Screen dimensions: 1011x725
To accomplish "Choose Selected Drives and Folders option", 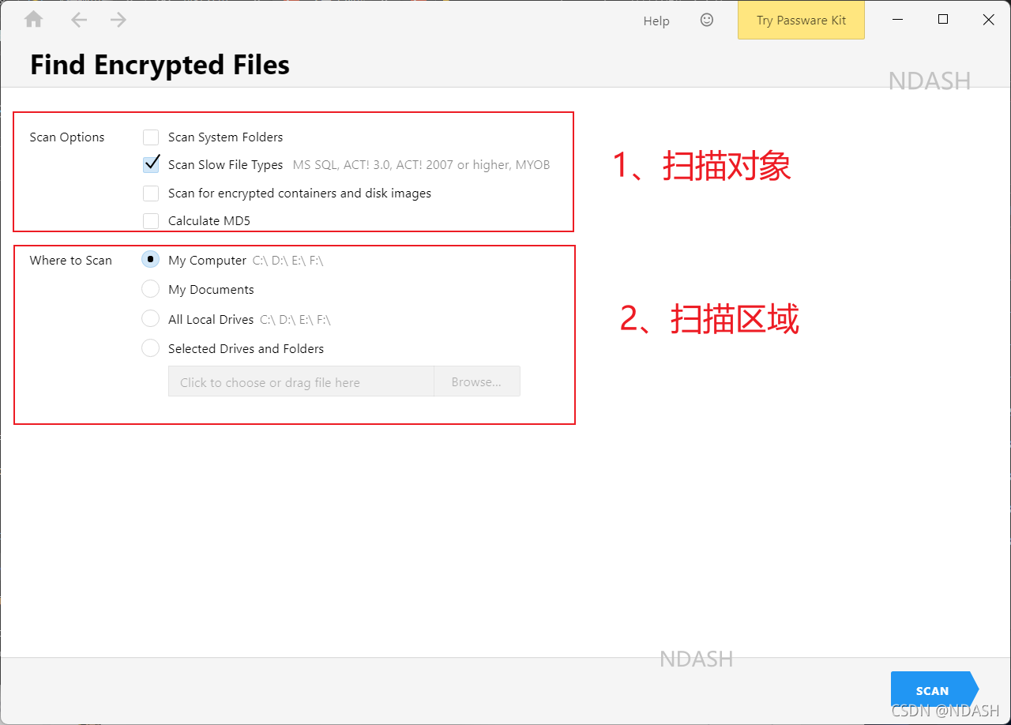I will 150,348.
